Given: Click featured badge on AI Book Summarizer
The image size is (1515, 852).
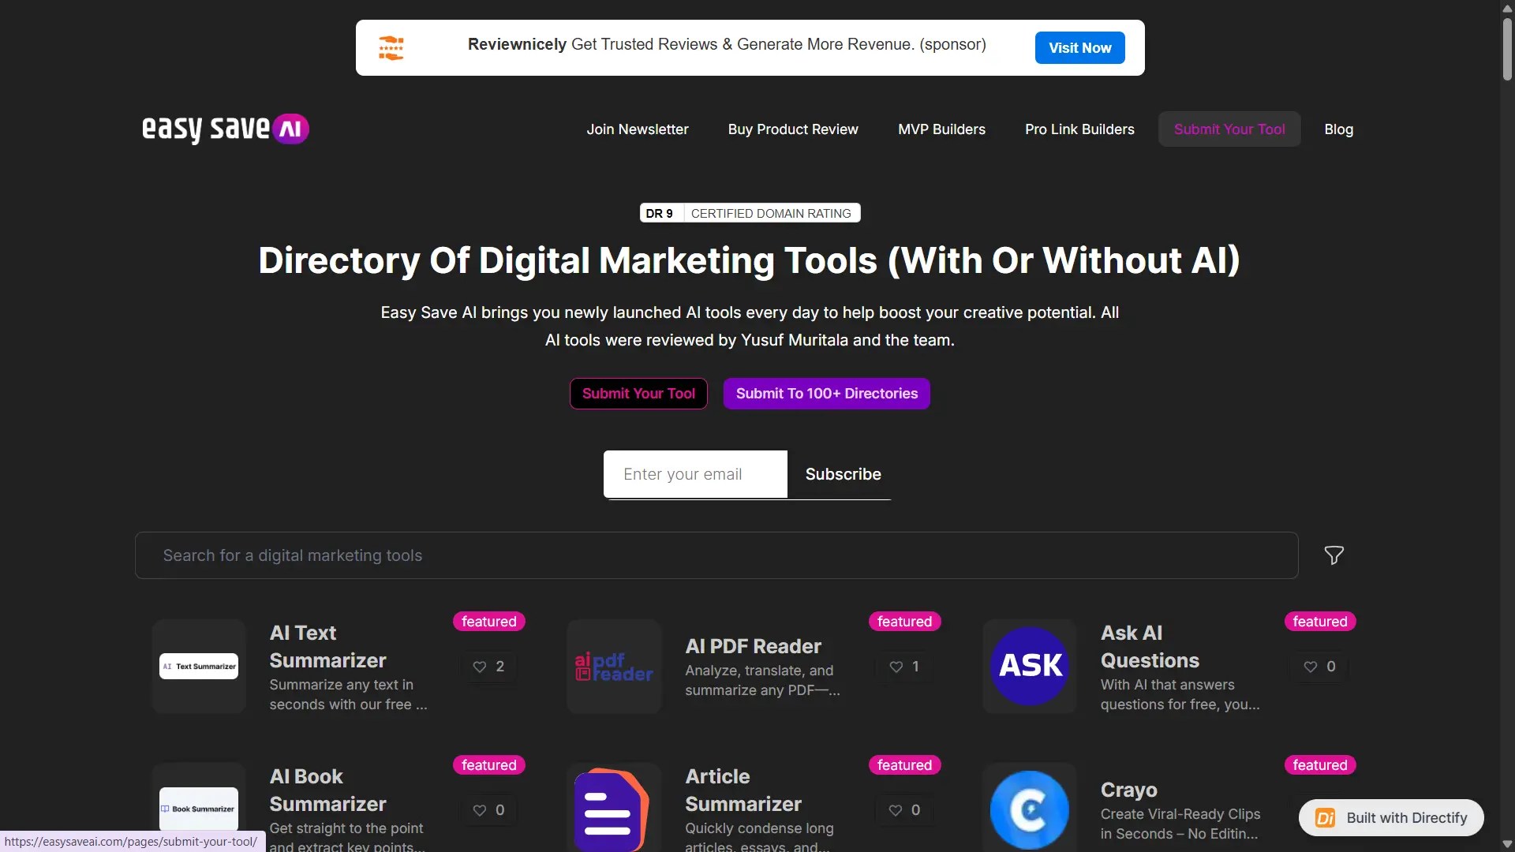Looking at the screenshot, I should pos(488,765).
